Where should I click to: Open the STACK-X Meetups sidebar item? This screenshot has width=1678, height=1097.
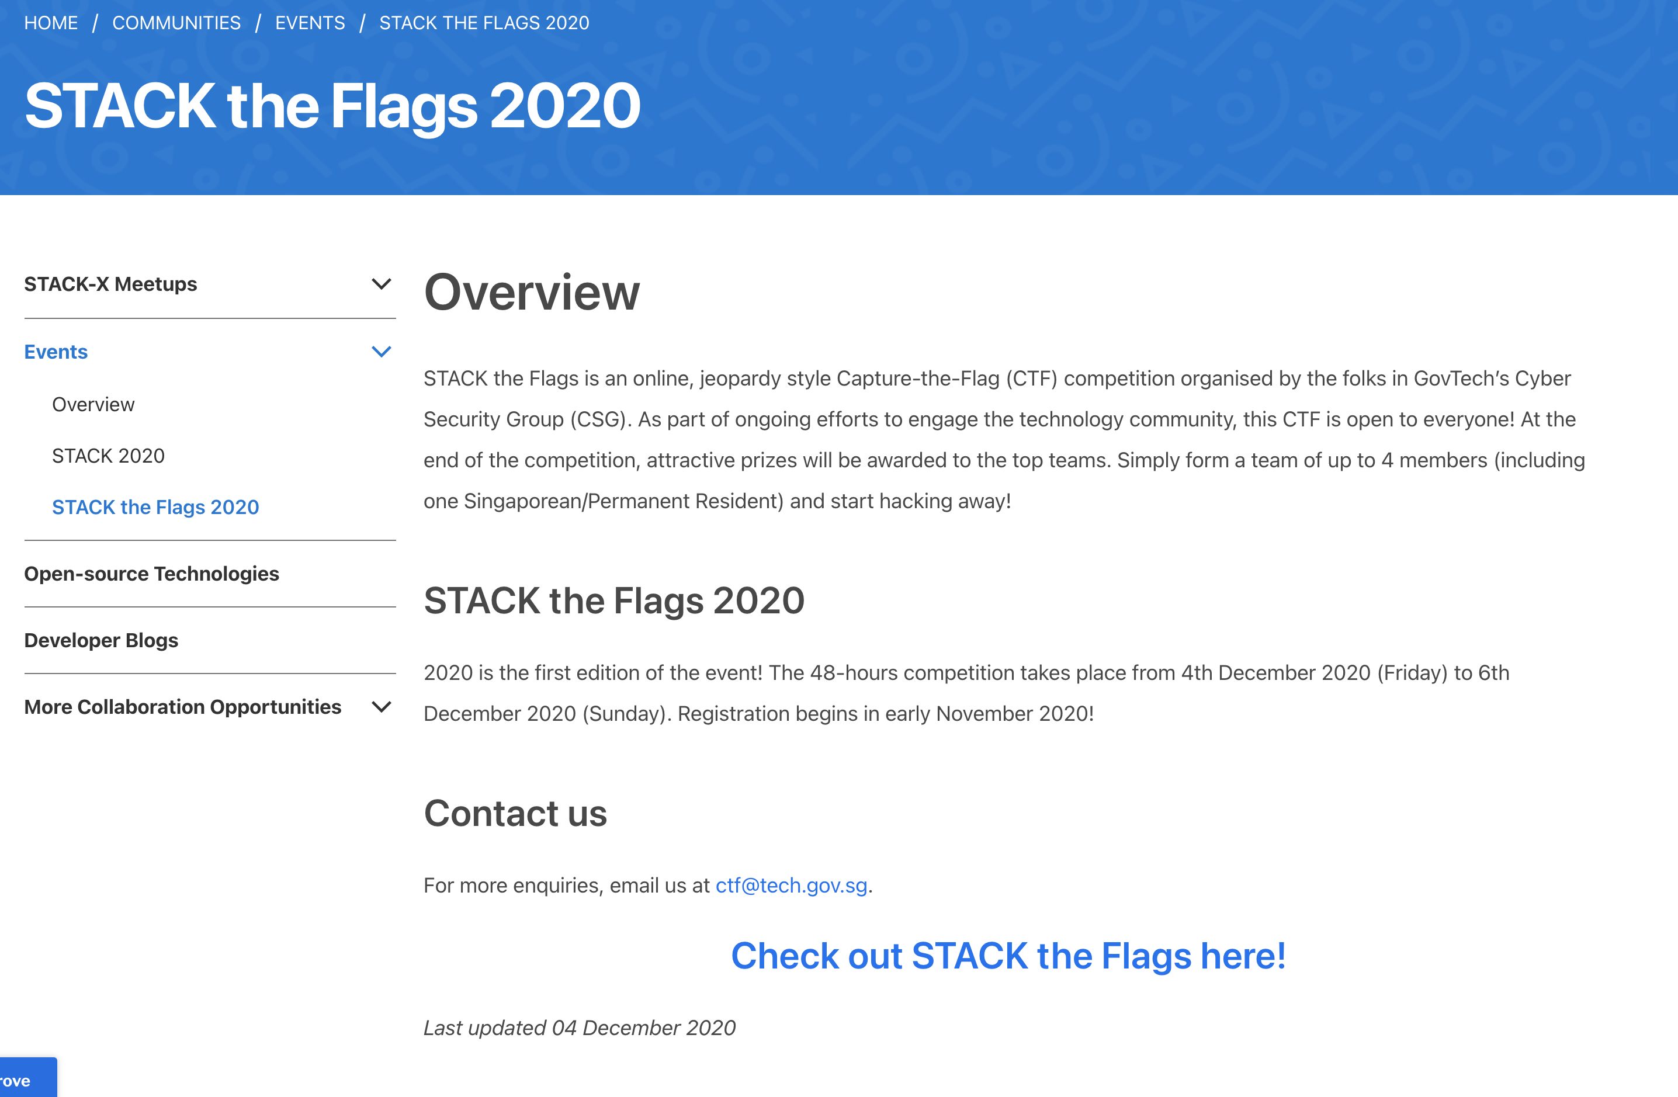click(x=110, y=284)
